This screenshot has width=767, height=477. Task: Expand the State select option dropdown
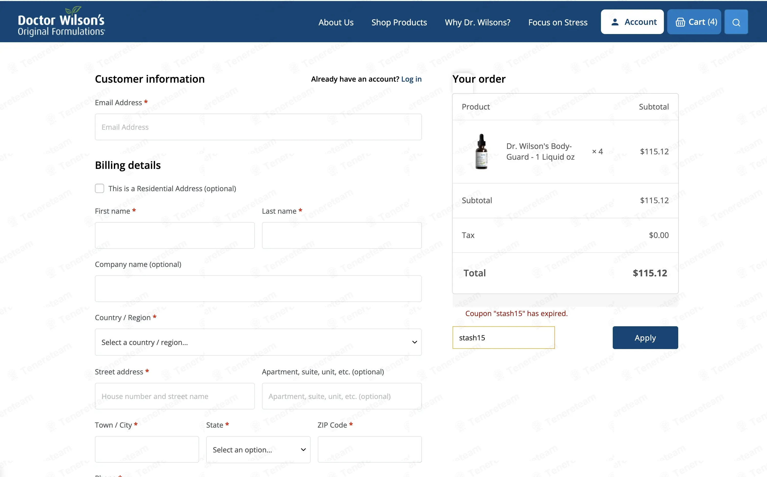pyautogui.click(x=258, y=450)
